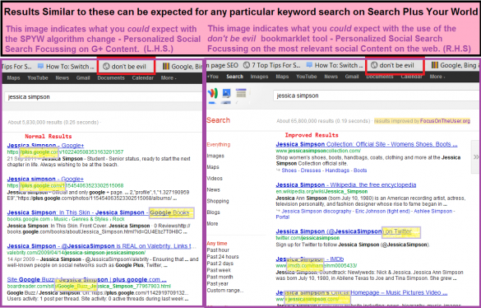
Task: Click 'Dresses' sitelink under Jessica Simpson Collection
Action: 311,170
